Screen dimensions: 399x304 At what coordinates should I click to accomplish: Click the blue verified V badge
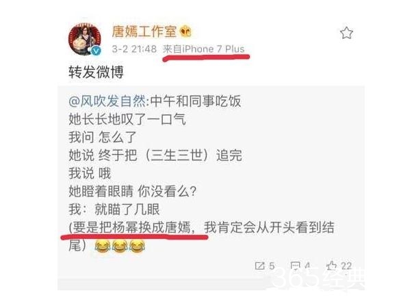[96, 51]
